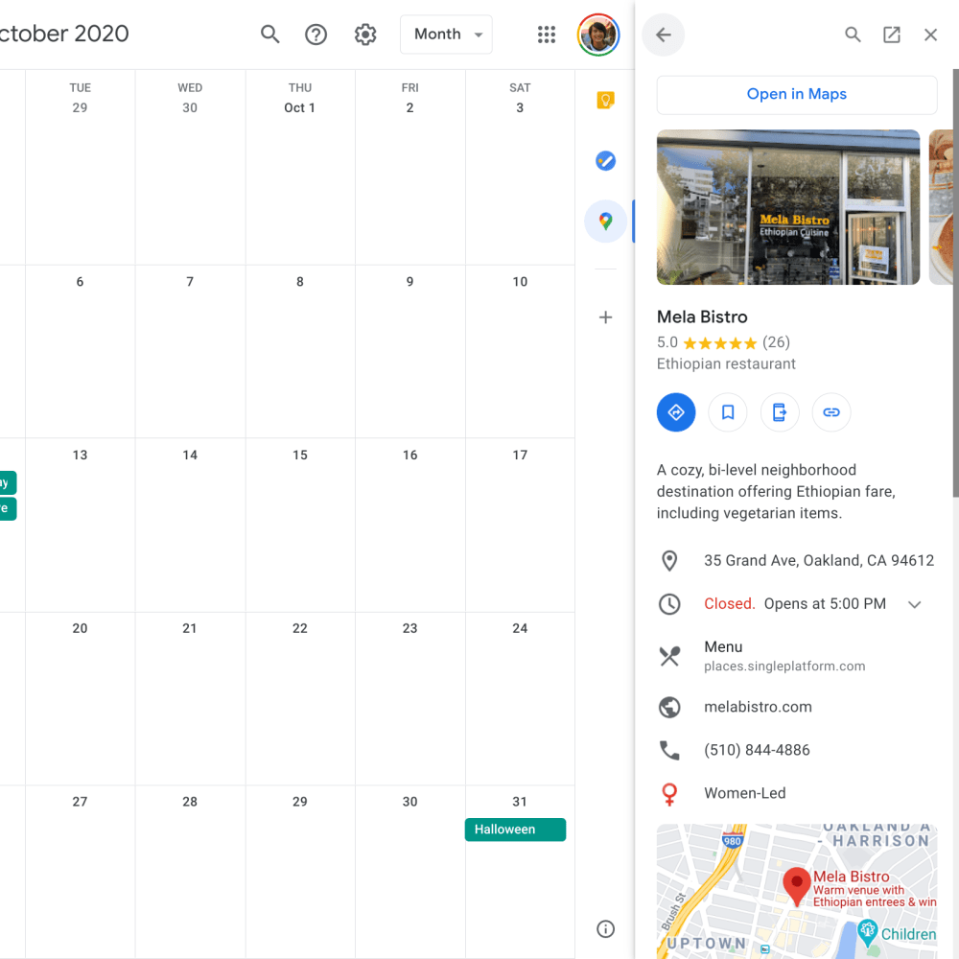Open the Menu link for Mela Bistro

coord(723,647)
